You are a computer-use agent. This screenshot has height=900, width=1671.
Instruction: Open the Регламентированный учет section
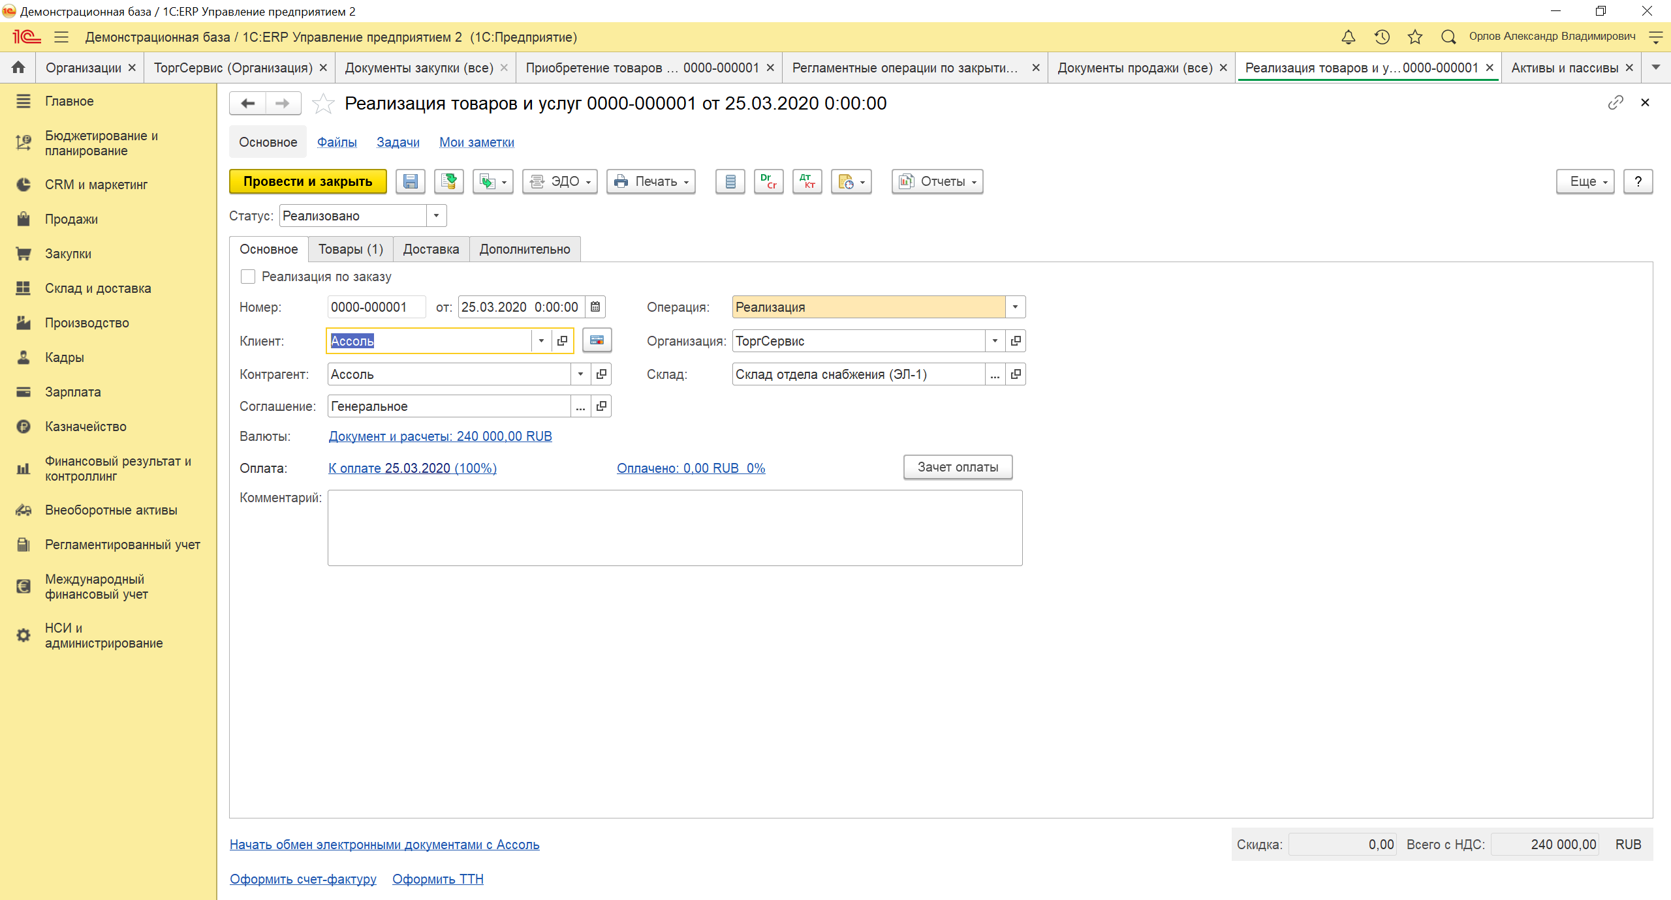tap(122, 545)
